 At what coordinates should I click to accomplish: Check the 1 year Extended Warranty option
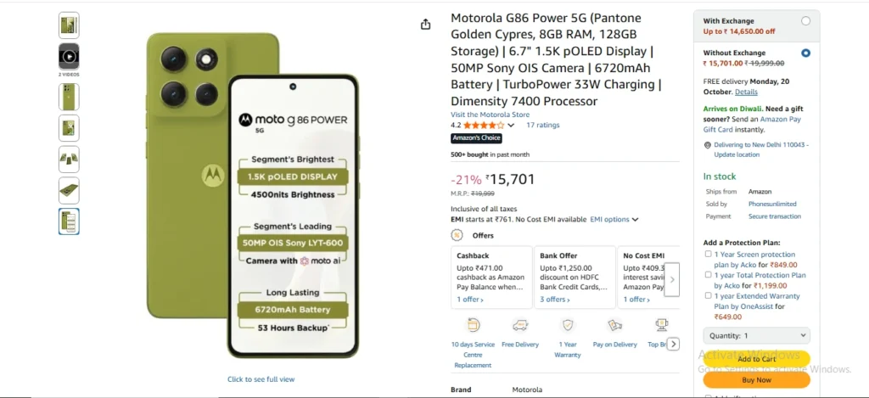[709, 296]
